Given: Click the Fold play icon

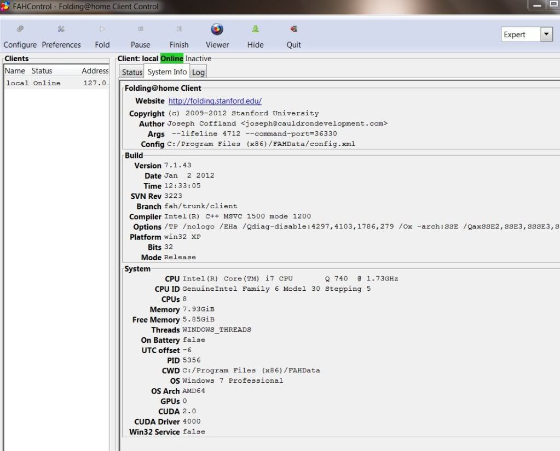Looking at the screenshot, I should point(102,29).
